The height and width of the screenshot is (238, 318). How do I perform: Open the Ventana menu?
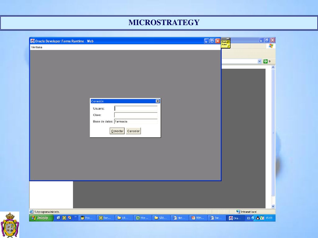37,47
